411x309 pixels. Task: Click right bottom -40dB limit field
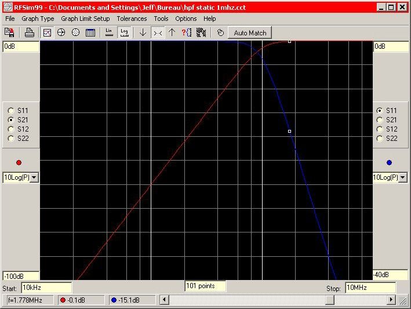pos(391,275)
